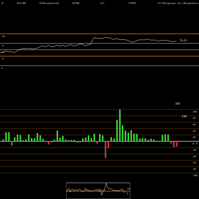Open the mini overview chart thumbnail
This screenshot has width=199, height=199.
point(98,191)
